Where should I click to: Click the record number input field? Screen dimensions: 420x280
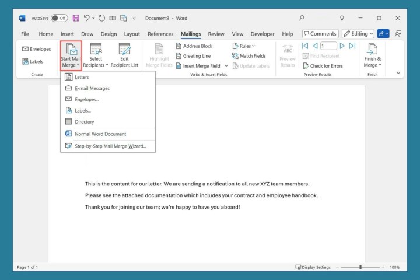coord(328,46)
